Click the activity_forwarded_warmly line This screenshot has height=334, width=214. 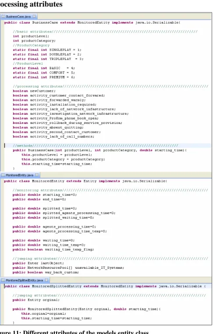[49, 100]
